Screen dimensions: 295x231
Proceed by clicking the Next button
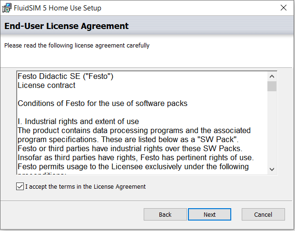[209, 214]
